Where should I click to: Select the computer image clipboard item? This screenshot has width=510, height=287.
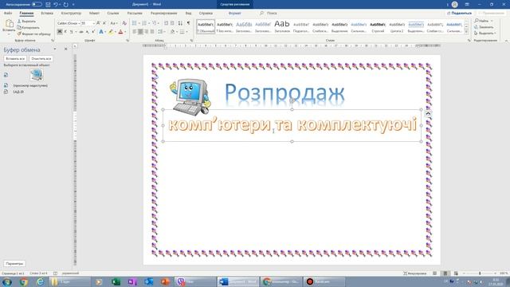[x=37, y=75]
